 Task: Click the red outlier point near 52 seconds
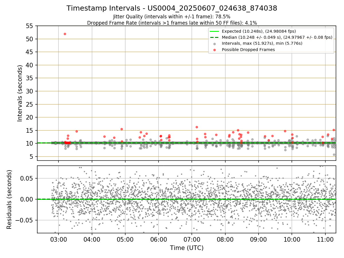click(65, 34)
